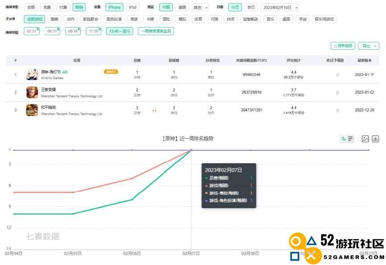Click the green line point at 02月06日
The image size is (386, 265).
coord(132,200)
